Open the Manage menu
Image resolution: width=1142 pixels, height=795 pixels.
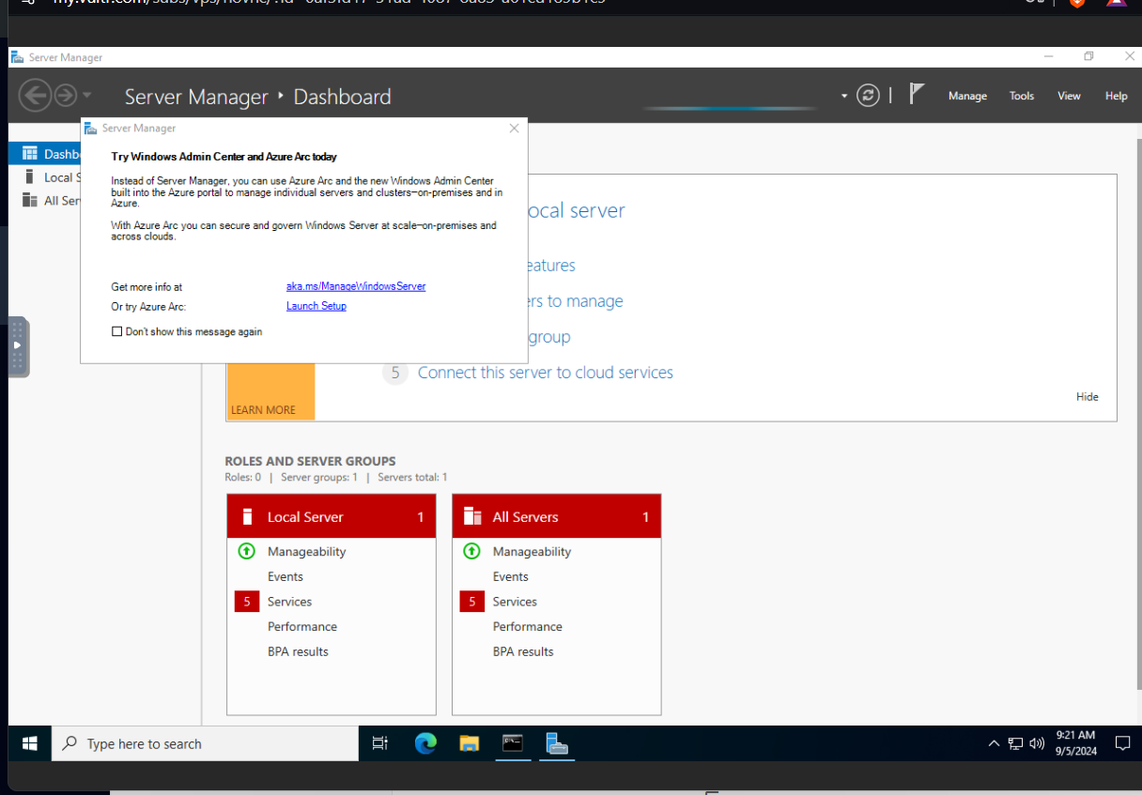tap(967, 96)
